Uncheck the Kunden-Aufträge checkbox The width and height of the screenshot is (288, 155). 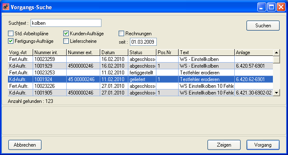(66, 34)
